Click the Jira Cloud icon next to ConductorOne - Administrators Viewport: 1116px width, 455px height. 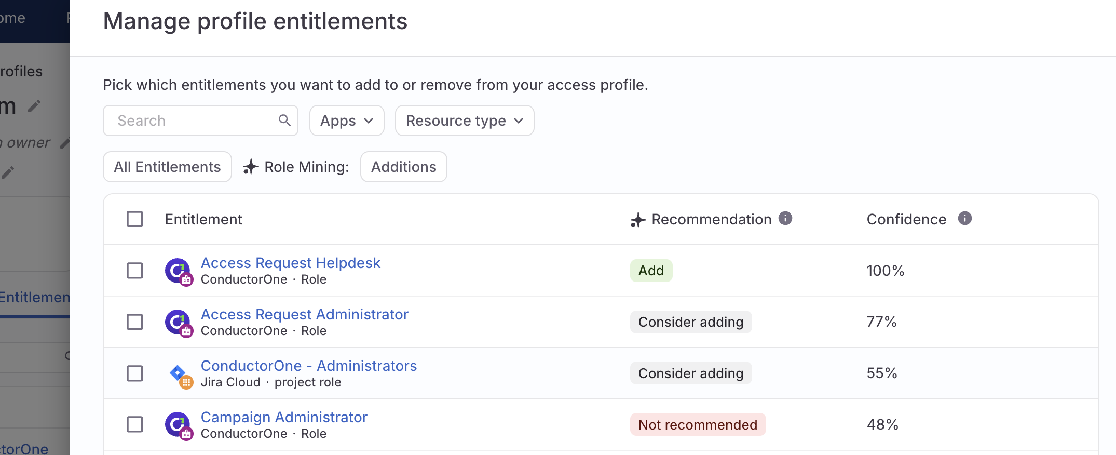[179, 373]
